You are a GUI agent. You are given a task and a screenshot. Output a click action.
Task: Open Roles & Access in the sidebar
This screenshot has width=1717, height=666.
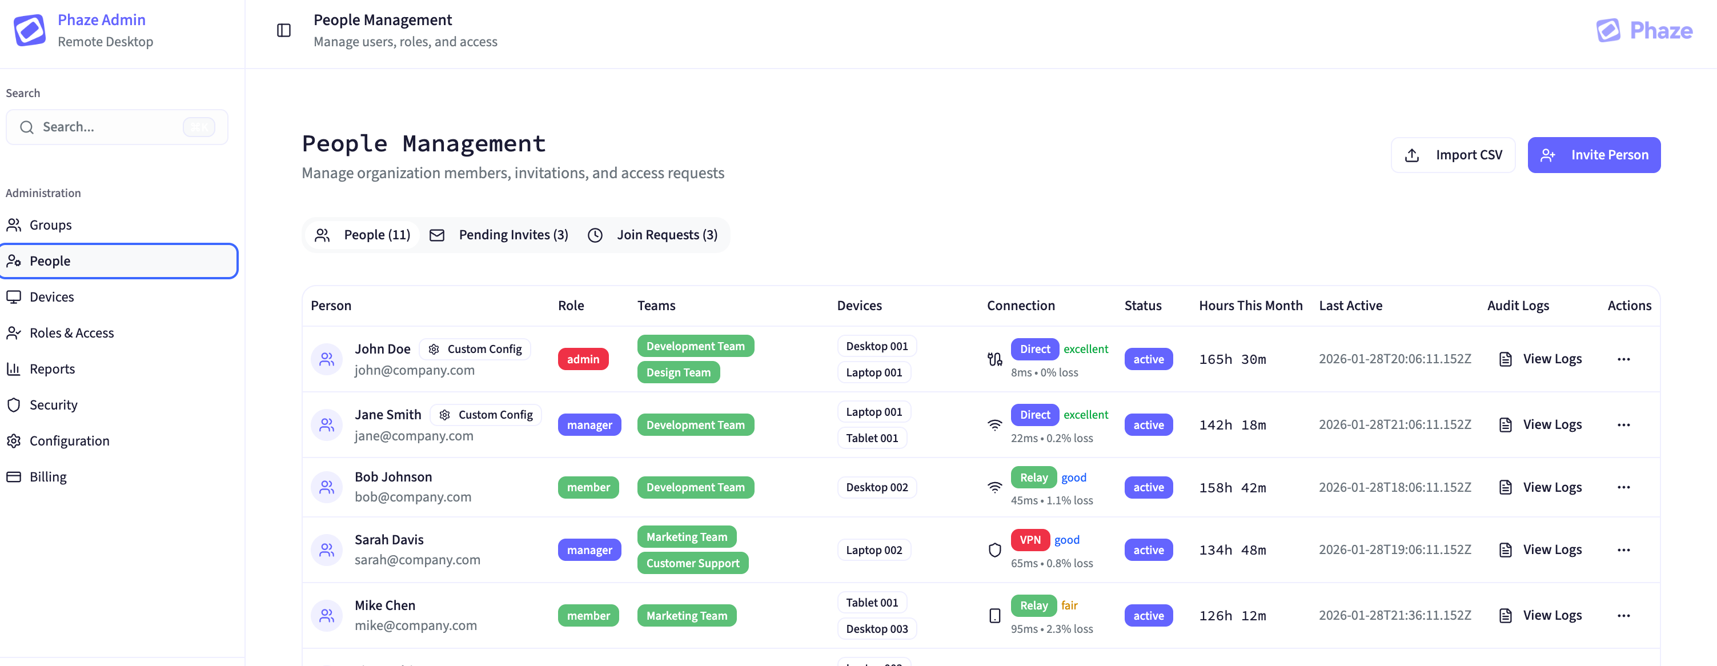tap(71, 332)
